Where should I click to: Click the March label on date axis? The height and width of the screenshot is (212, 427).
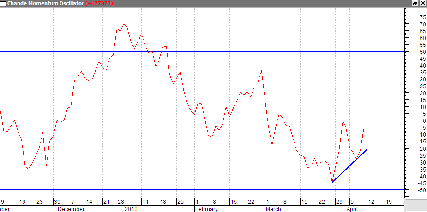point(273,209)
